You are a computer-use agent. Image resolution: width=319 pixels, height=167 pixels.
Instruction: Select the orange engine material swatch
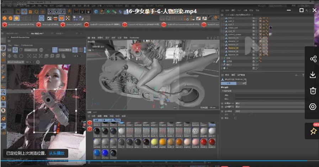[163, 142]
